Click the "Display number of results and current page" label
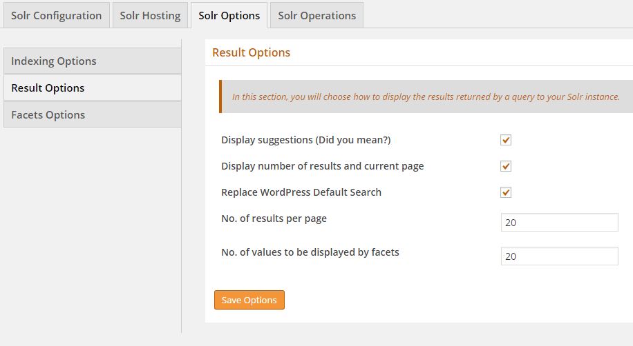Screen dimensions: 633x346 point(322,166)
